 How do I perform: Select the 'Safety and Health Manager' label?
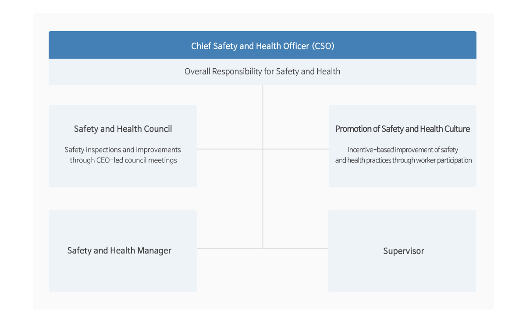click(x=119, y=250)
